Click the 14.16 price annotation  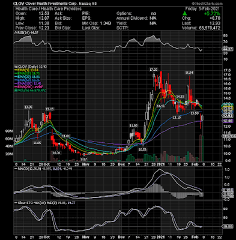coord(160,106)
